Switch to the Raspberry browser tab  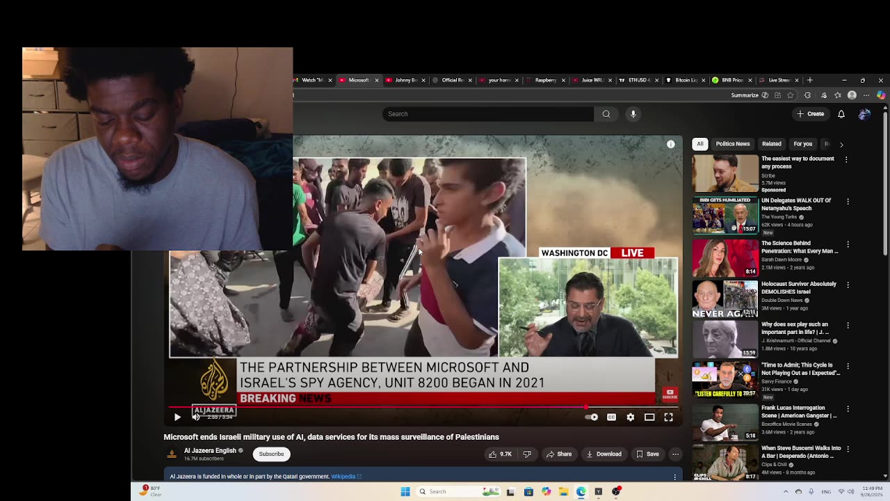(544, 80)
